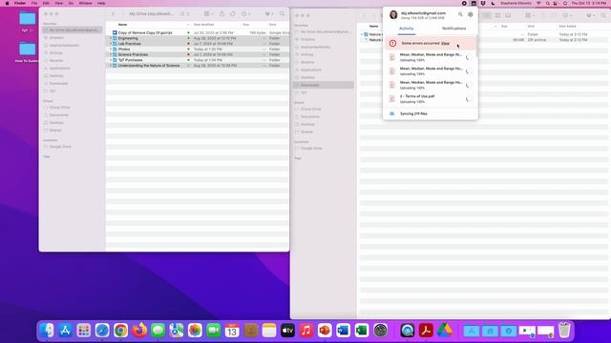The image size is (611, 343).
Task: Select Applications in left Finder sidebar
Action: click(59, 68)
